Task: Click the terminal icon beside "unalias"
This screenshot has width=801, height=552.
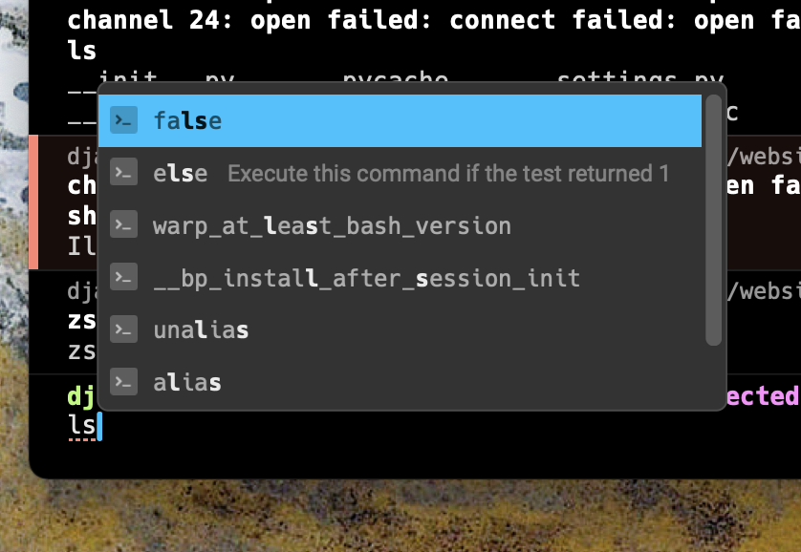Action: point(122,329)
